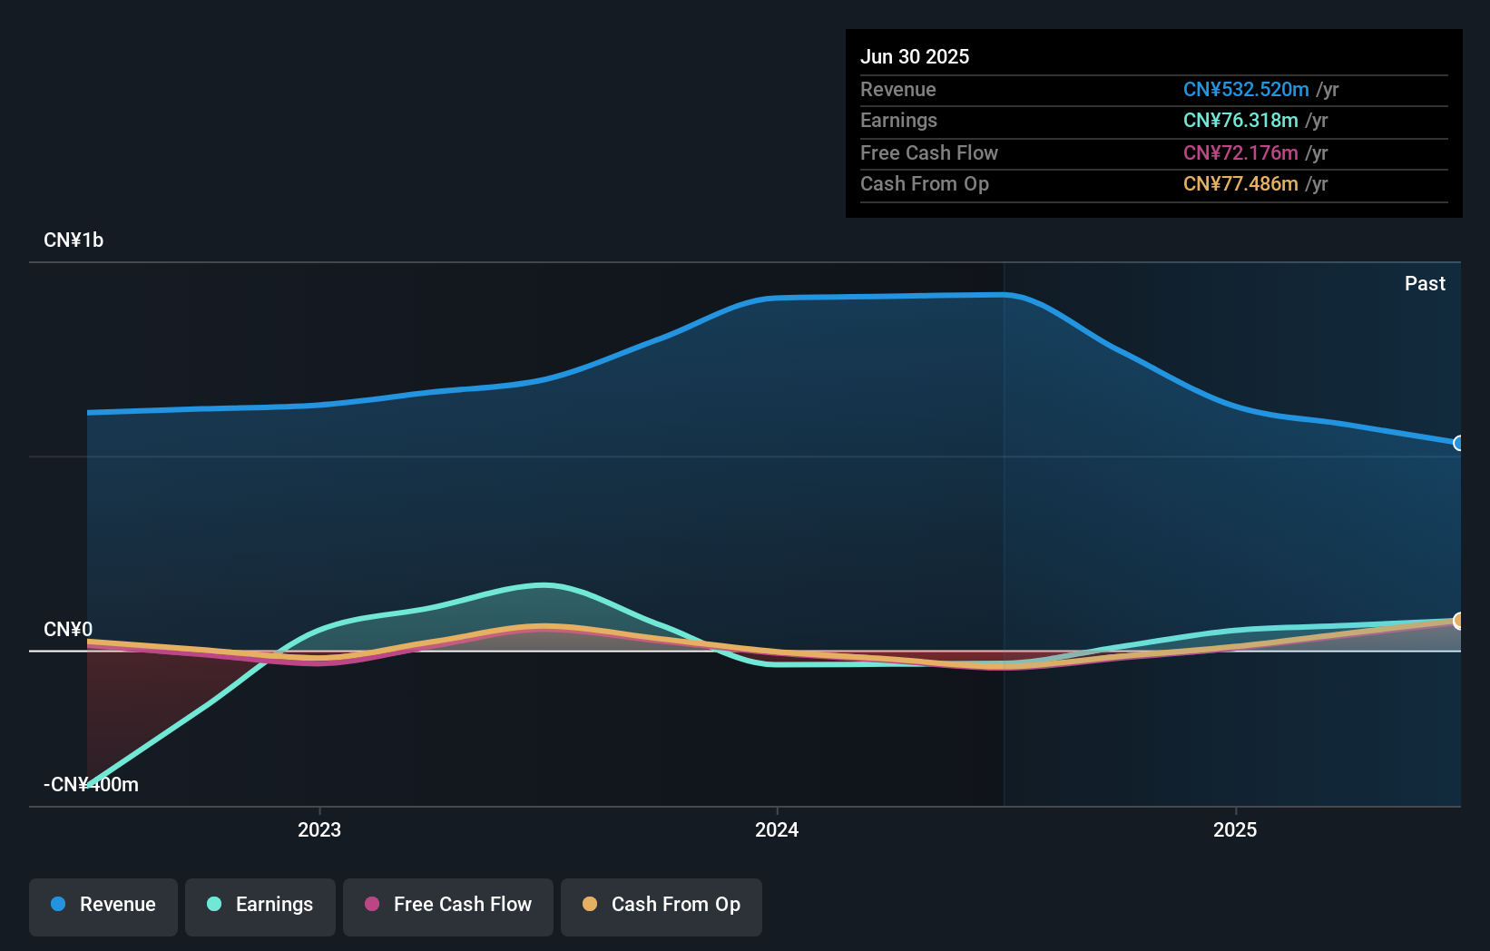Select the orange endpoint marker near zero line
The width and height of the screenshot is (1490, 951).
click(1459, 621)
